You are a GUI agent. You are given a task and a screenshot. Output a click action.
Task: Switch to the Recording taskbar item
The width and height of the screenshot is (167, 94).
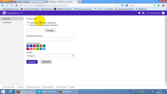67,92
